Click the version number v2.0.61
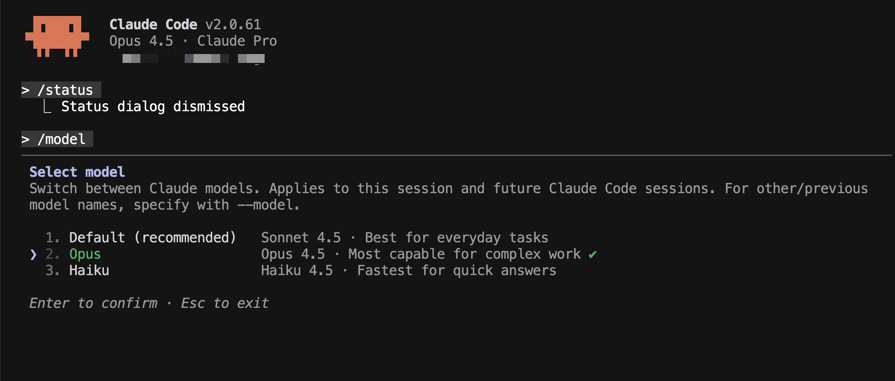This screenshot has height=381, width=895. pos(233,24)
